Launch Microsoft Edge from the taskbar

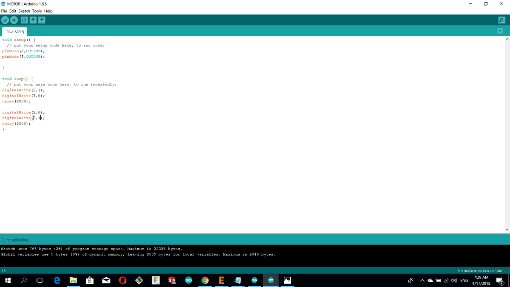click(57, 280)
